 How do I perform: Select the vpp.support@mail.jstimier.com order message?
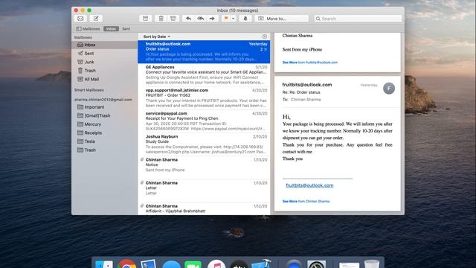[x=204, y=98]
